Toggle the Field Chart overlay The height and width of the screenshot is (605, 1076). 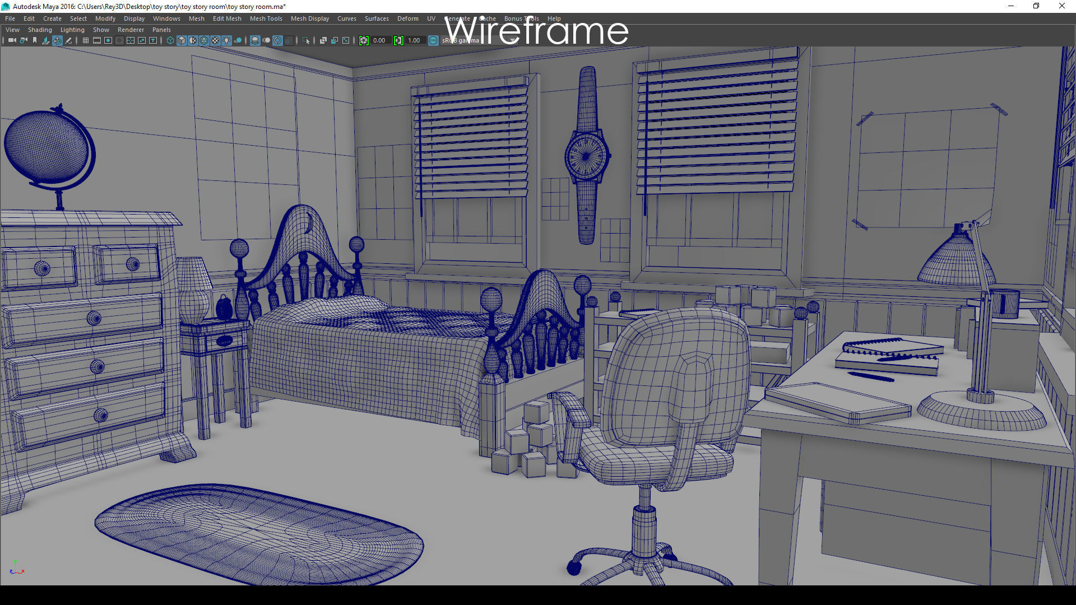pyautogui.click(x=131, y=40)
